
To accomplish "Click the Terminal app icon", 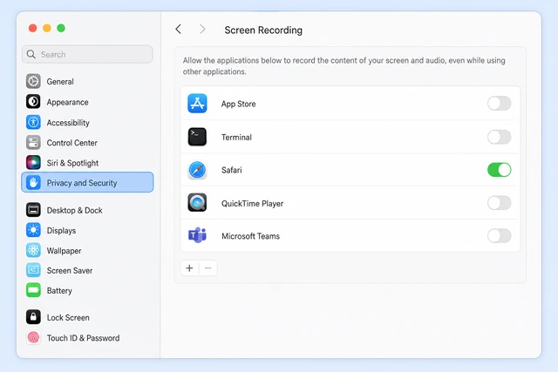I will (197, 137).
